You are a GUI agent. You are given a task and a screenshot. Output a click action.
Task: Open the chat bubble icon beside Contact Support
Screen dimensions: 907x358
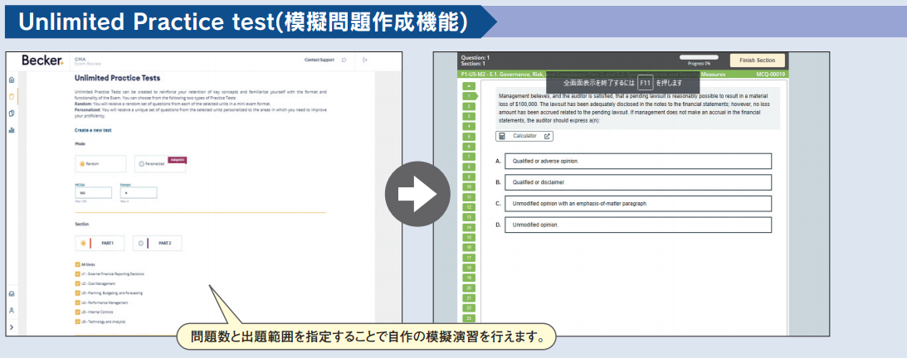point(344,60)
